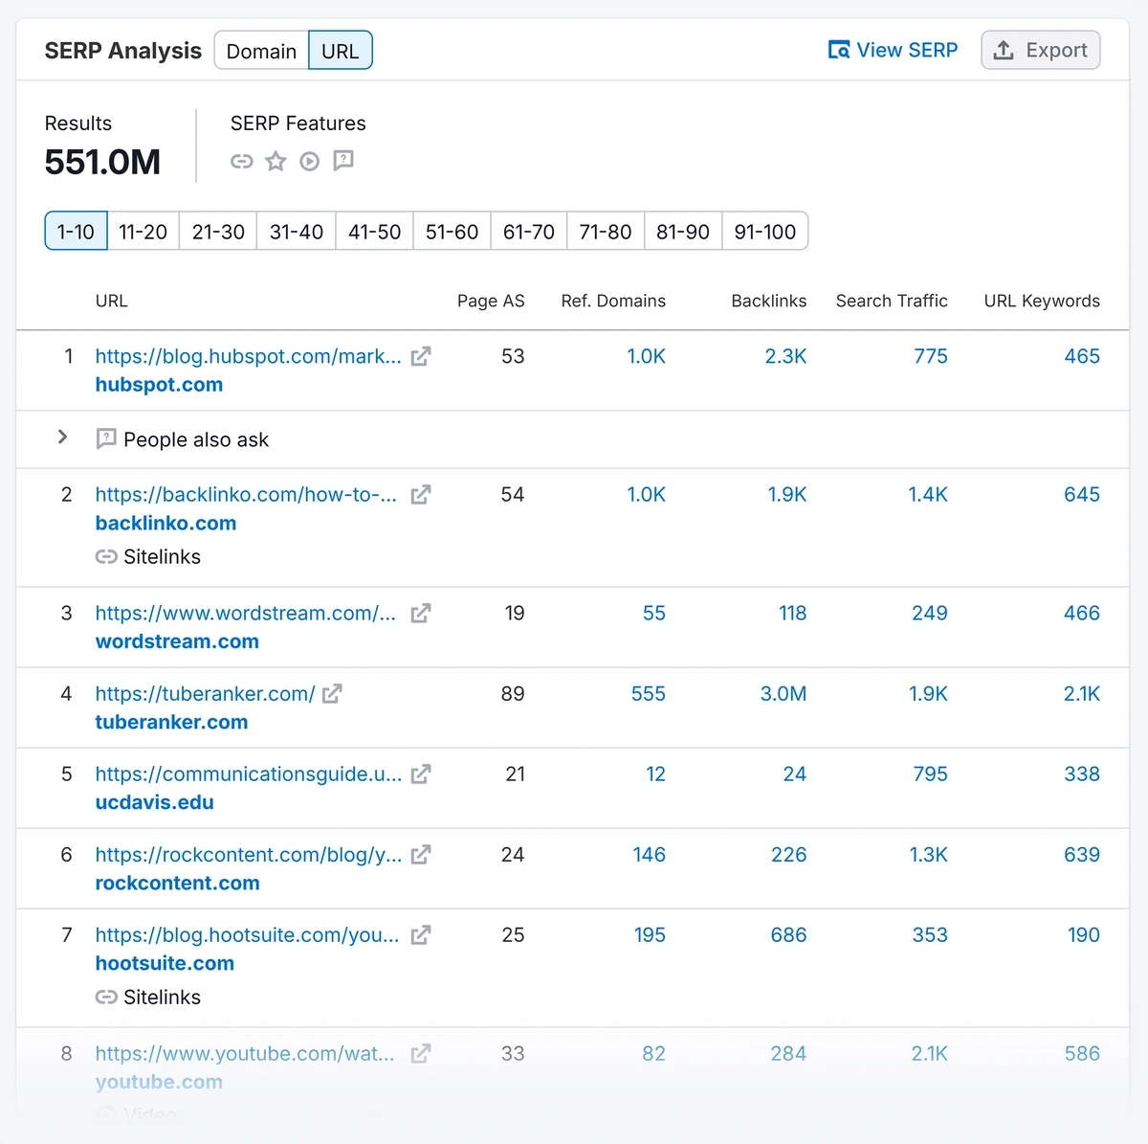Click the Sitelinks SERP feature icon
The width and height of the screenshot is (1148, 1144).
point(242,161)
